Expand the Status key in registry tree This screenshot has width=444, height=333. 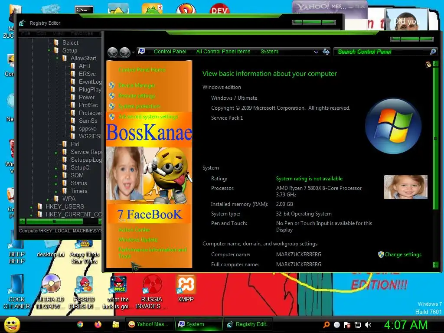pyautogui.click(x=56, y=183)
